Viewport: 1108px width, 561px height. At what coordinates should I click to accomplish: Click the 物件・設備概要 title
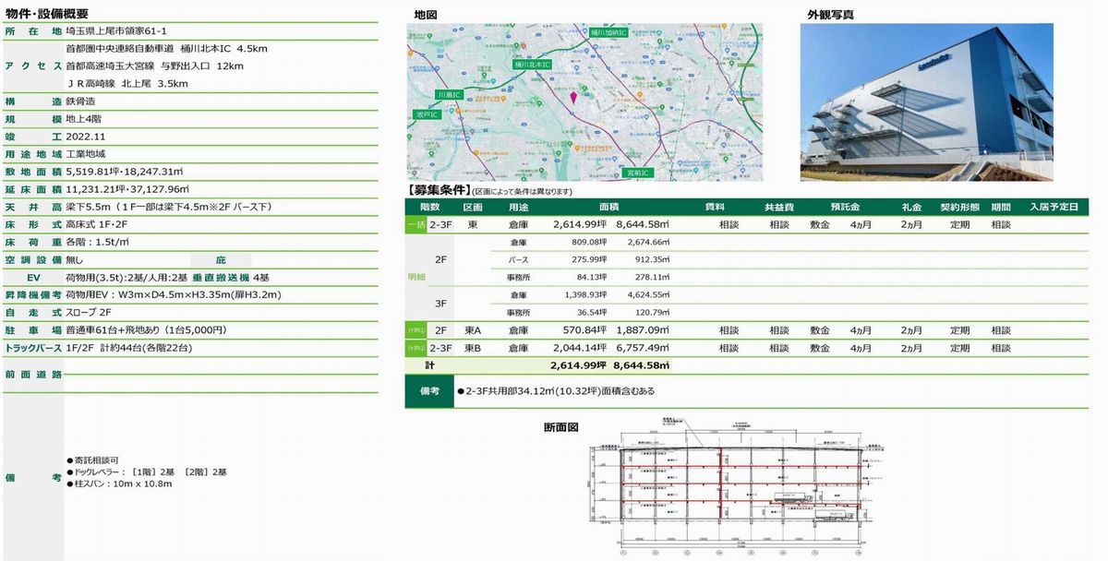coord(46,13)
